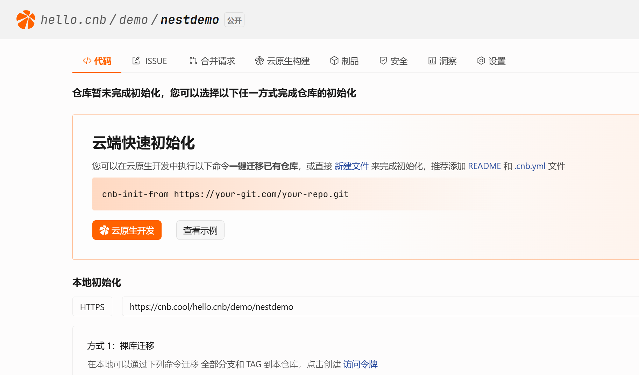This screenshot has height=375, width=639.
Task: Click the 安全 shield icon
Action: coord(383,61)
